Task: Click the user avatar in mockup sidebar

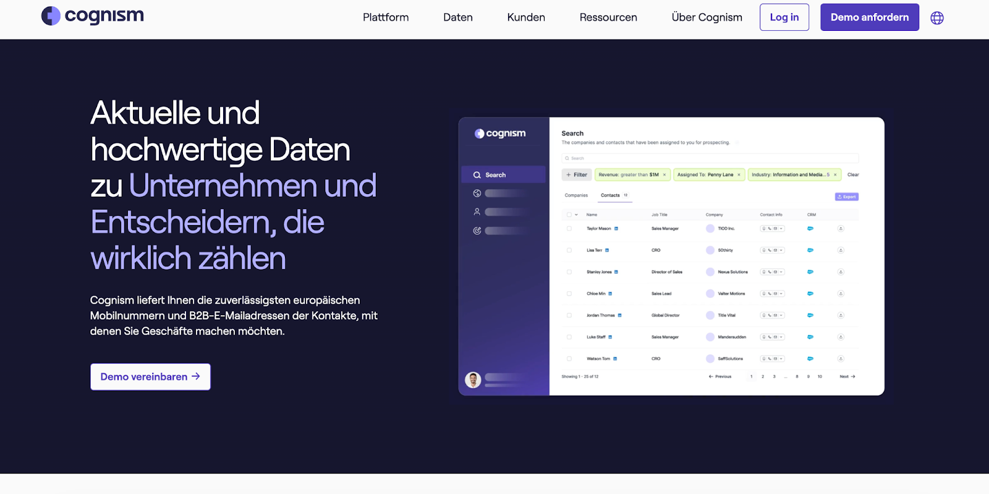Action: (473, 380)
